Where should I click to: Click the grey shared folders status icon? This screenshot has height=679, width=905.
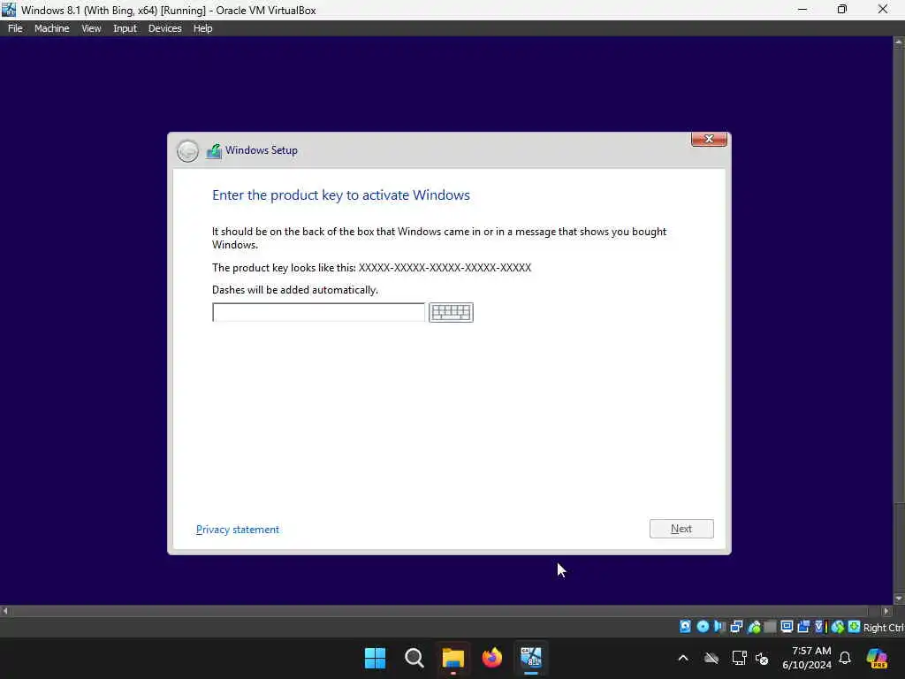(x=770, y=627)
